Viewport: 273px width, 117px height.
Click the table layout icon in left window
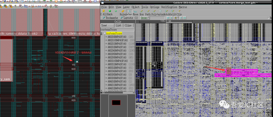pos(80,1)
